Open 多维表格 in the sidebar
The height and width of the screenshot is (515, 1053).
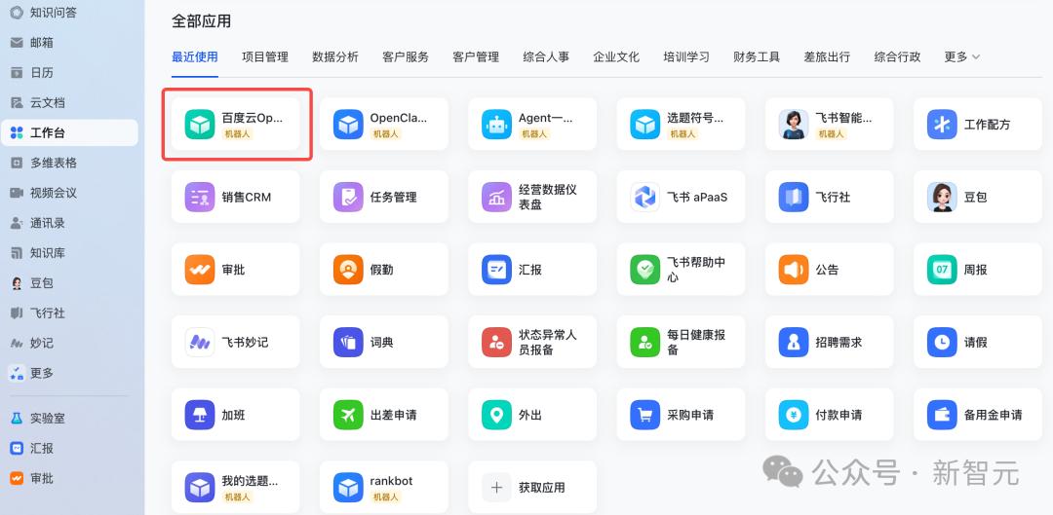pyautogui.click(x=70, y=163)
